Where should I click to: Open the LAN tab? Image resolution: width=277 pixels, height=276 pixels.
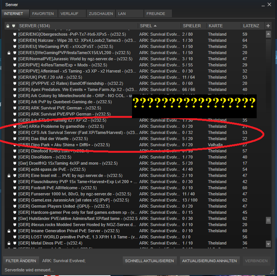[130, 13]
